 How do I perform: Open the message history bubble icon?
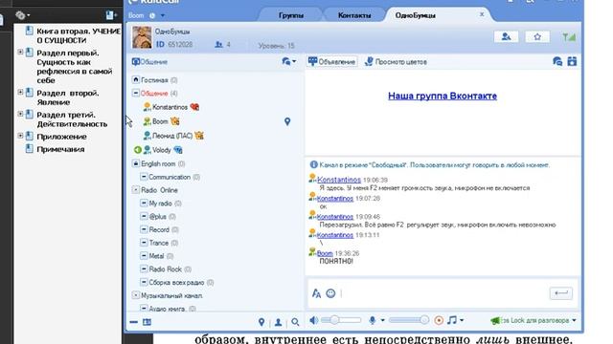[557, 61]
